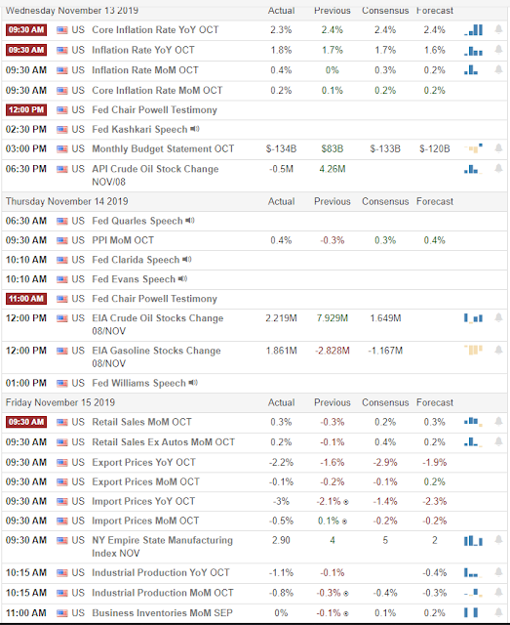Click the bell alert for Inflation Rate YoY
The image size is (510, 625).
498,50
